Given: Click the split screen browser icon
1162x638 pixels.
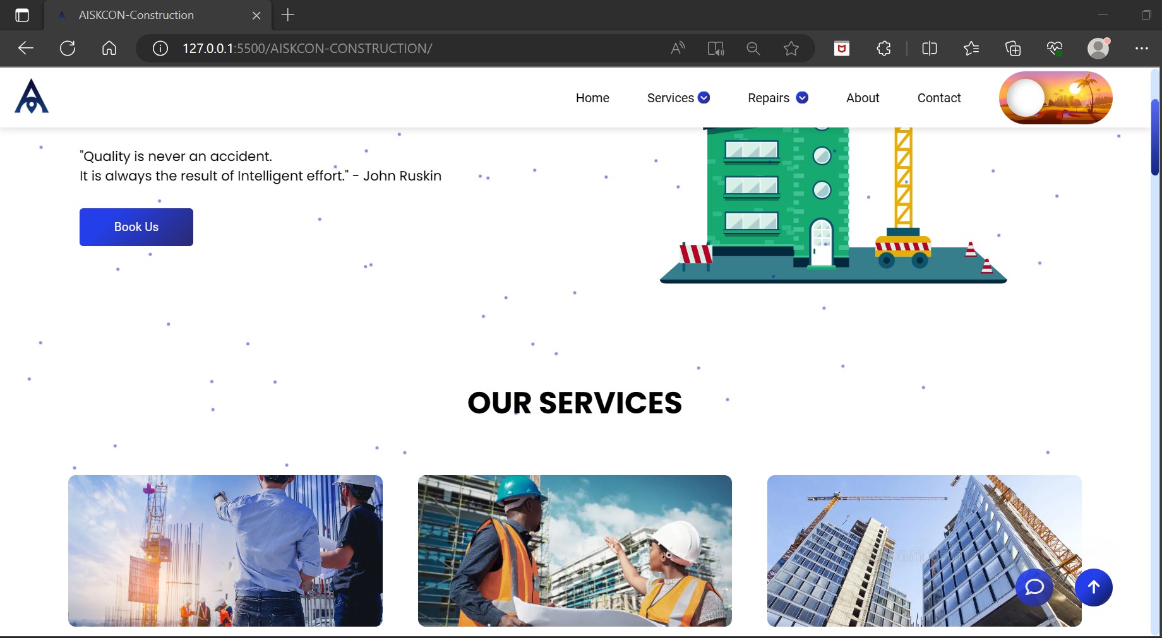Looking at the screenshot, I should point(928,48).
